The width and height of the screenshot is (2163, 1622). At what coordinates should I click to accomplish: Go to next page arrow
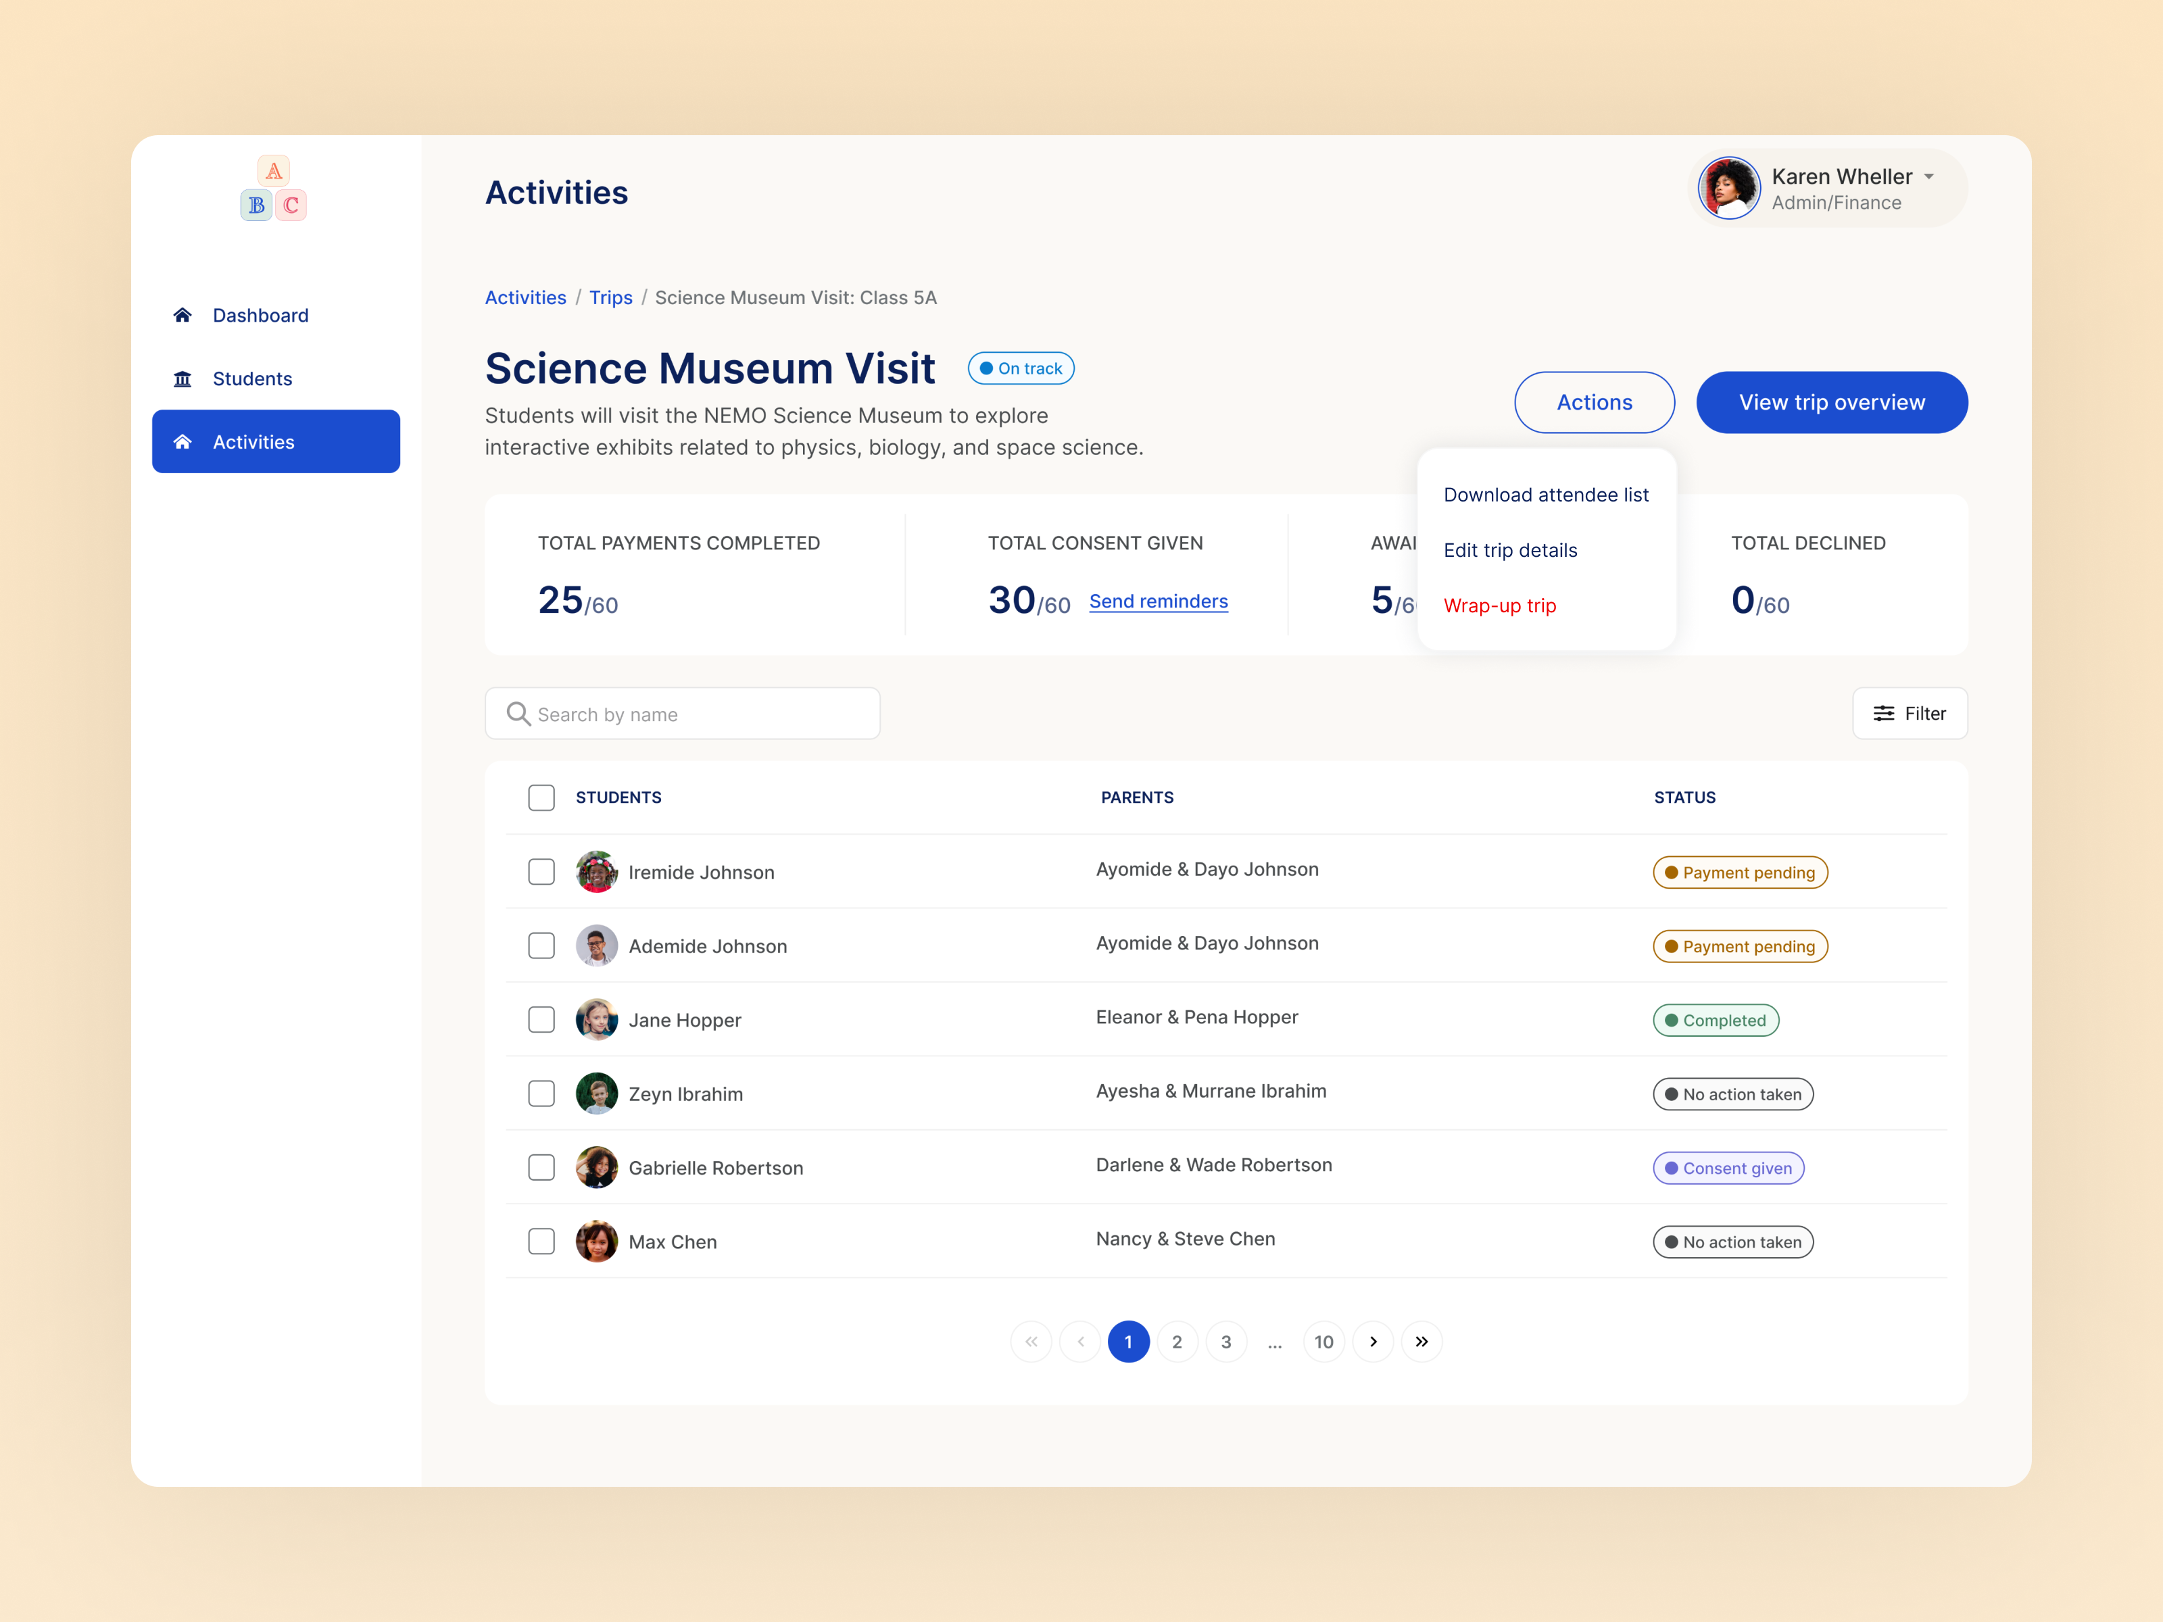1373,1342
